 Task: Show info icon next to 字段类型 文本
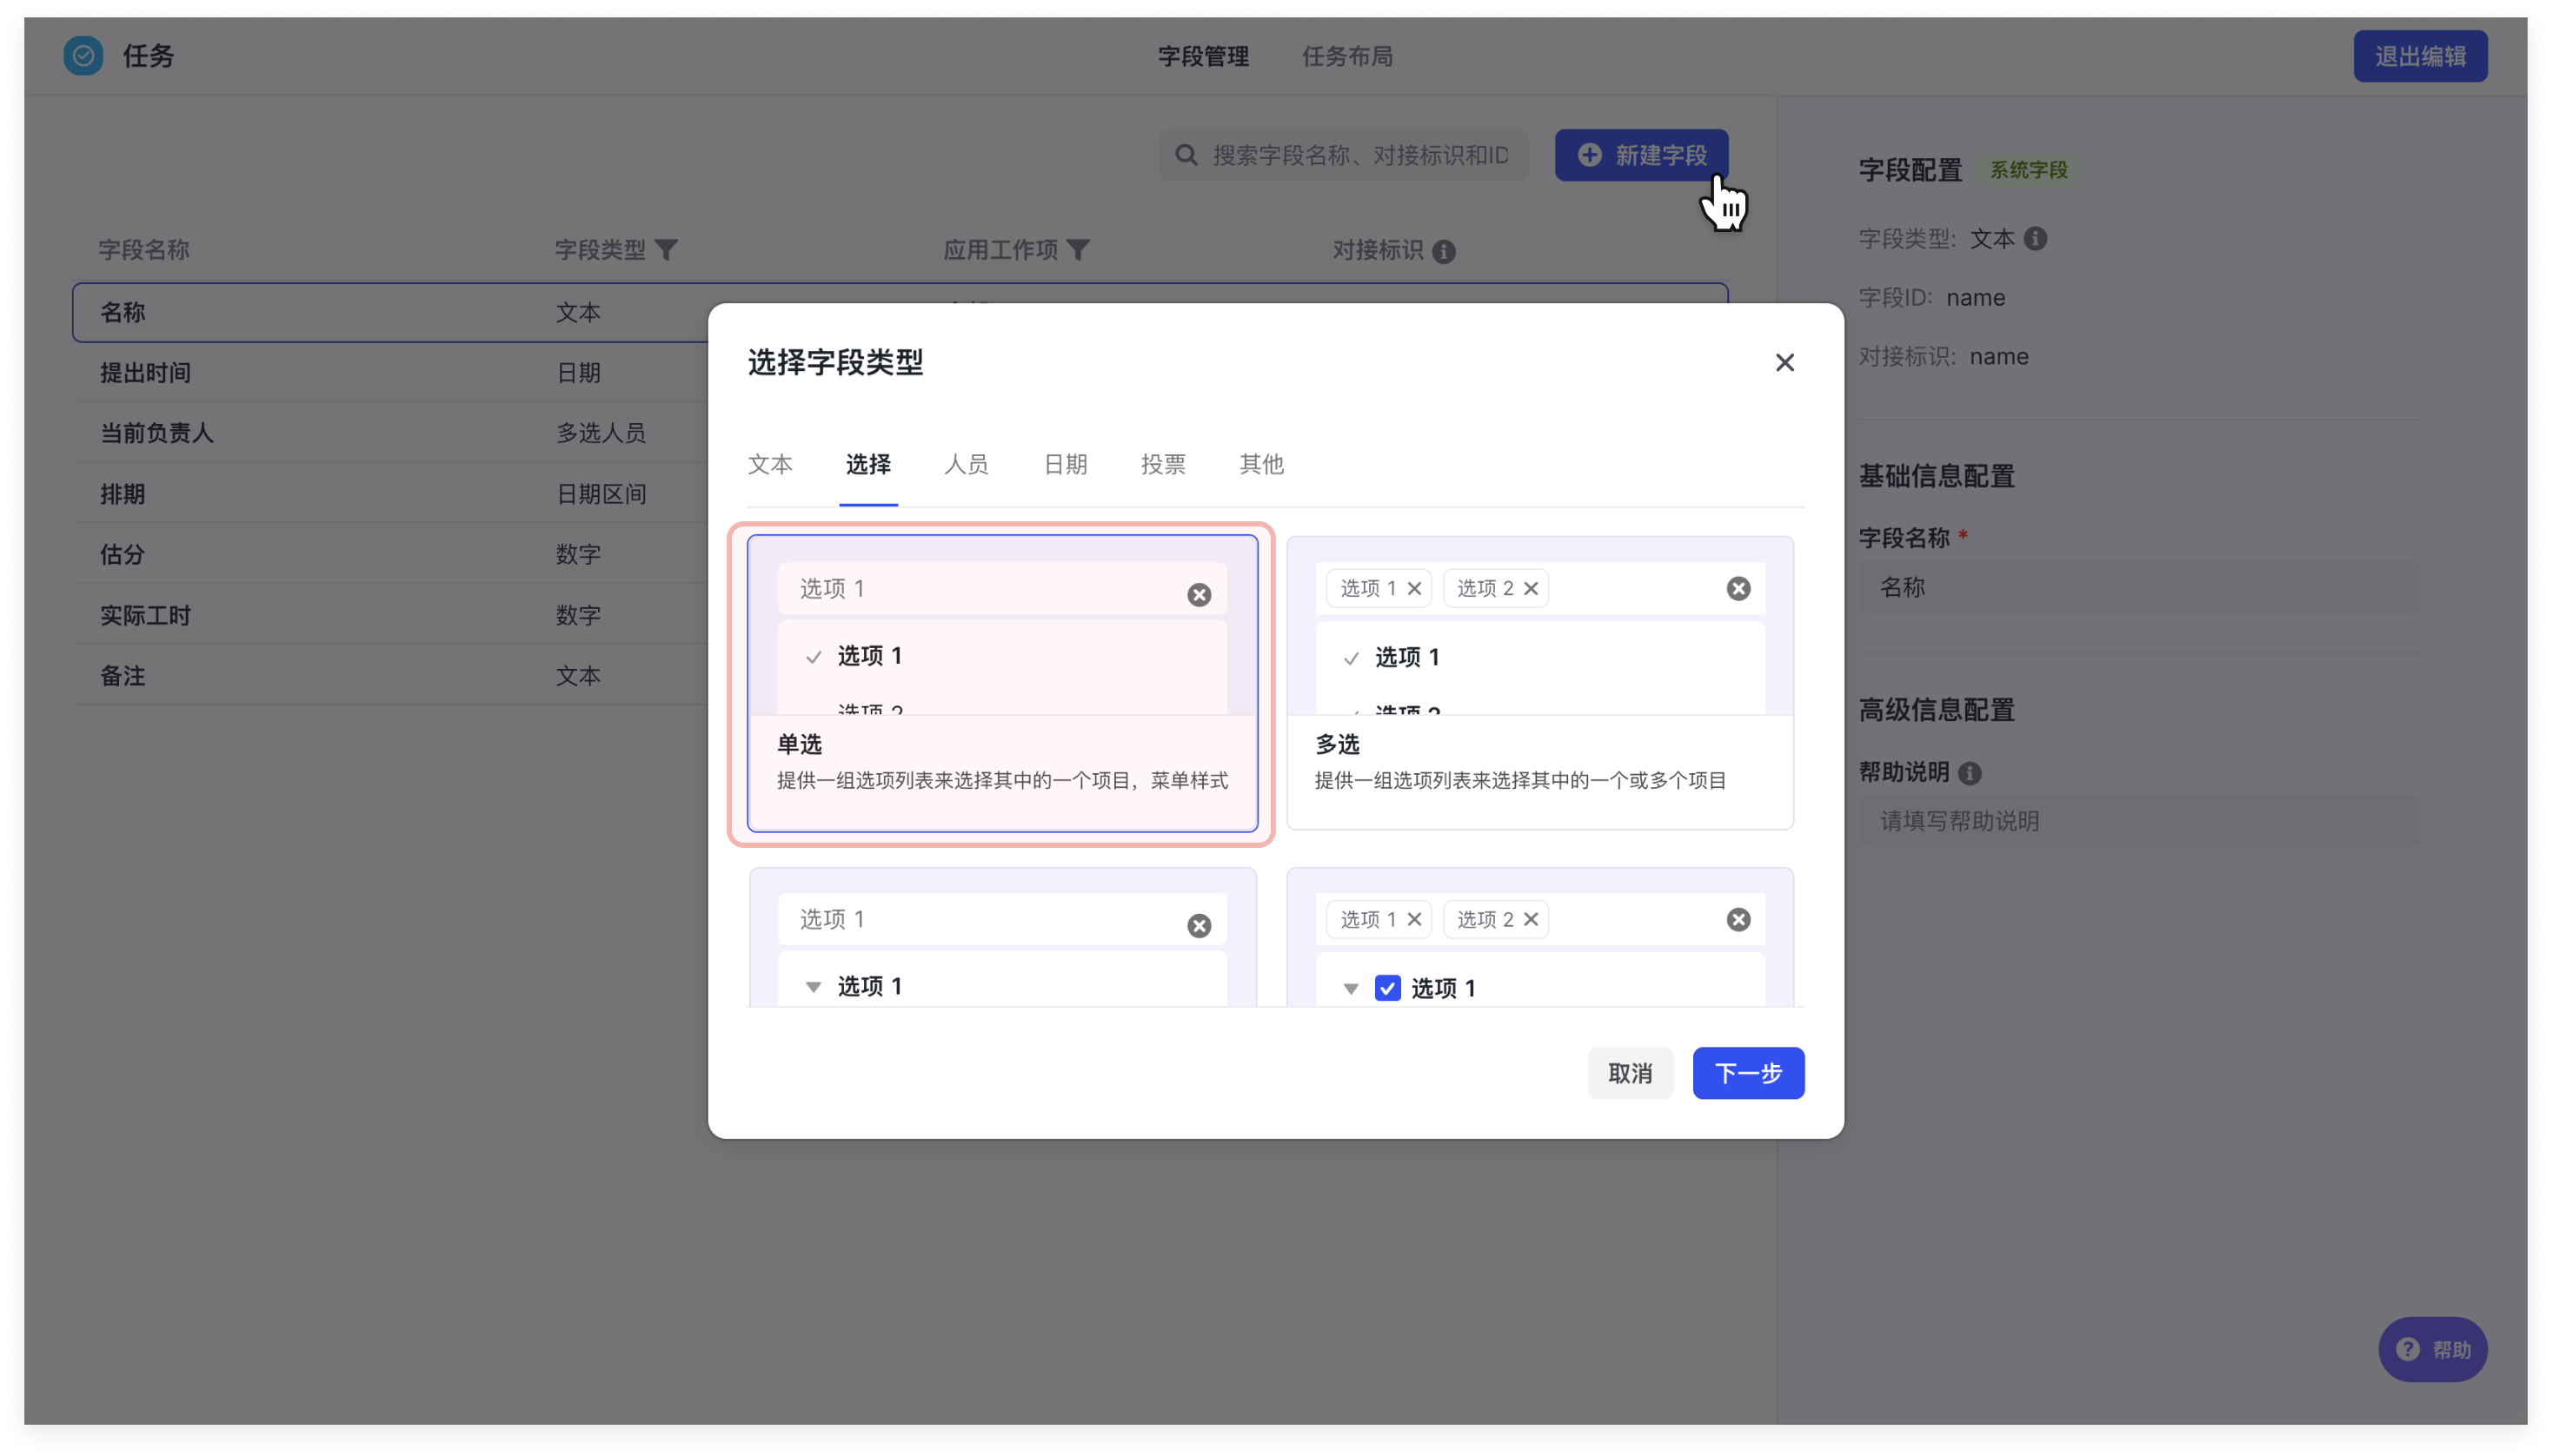pyautogui.click(x=2035, y=239)
